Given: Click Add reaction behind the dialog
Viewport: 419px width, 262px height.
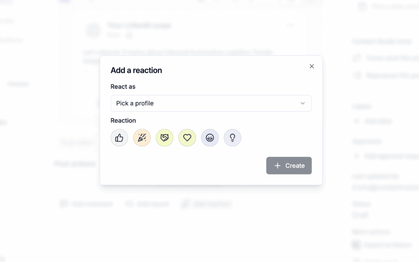Looking at the screenshot, I should click(207, 204).
